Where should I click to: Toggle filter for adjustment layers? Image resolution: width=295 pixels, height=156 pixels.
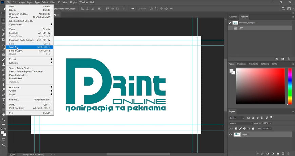pyautogui.click(x=253, y=118)
